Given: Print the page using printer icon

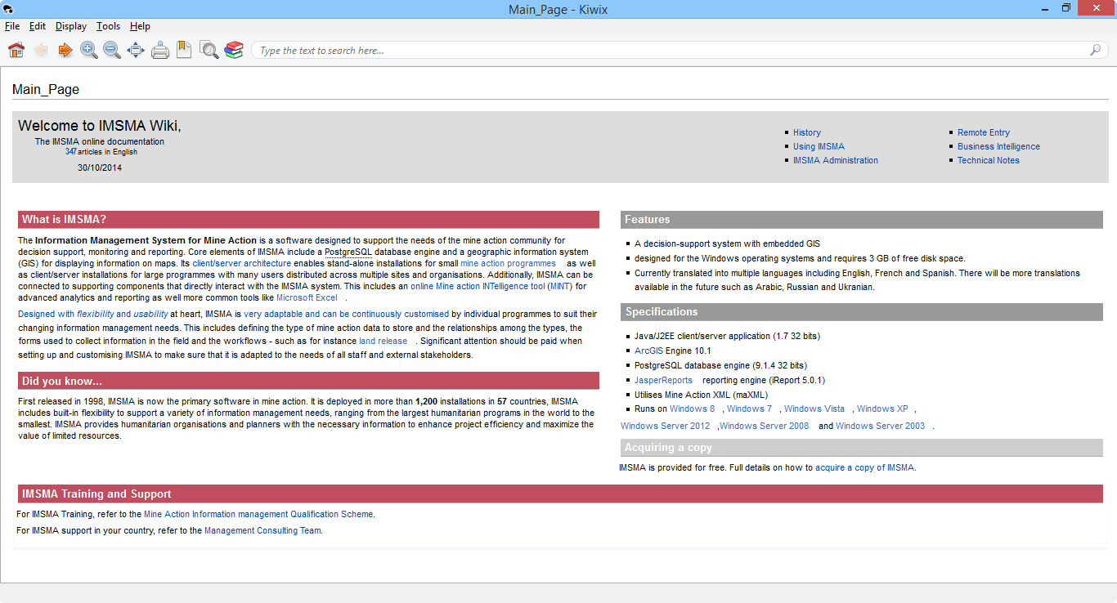Looking at the screenshot, I should [160, 51].
